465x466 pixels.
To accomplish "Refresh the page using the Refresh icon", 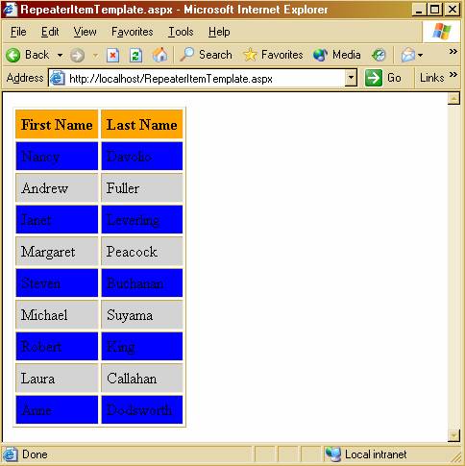I will tap(135, 56).
